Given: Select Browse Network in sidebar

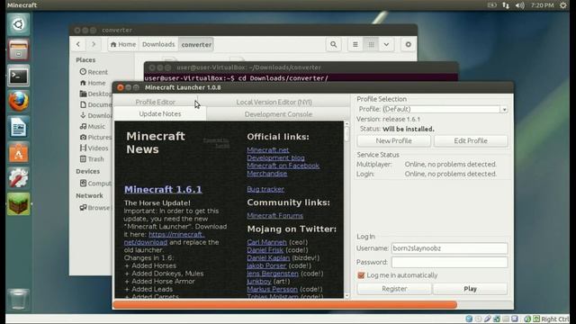Looking at the screenshot, I should point(94,208).
